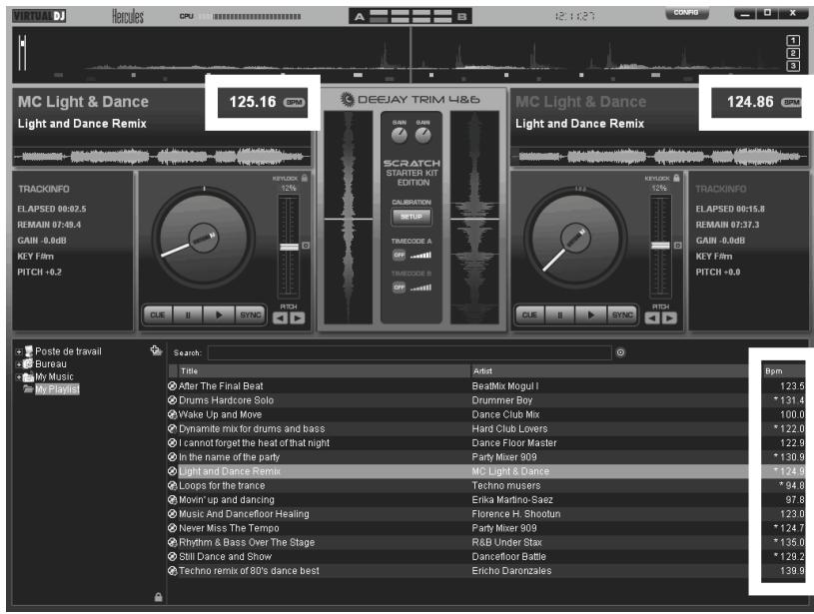Nudge right deck pitch up arrow
The image size is (814, 614).
670,318
